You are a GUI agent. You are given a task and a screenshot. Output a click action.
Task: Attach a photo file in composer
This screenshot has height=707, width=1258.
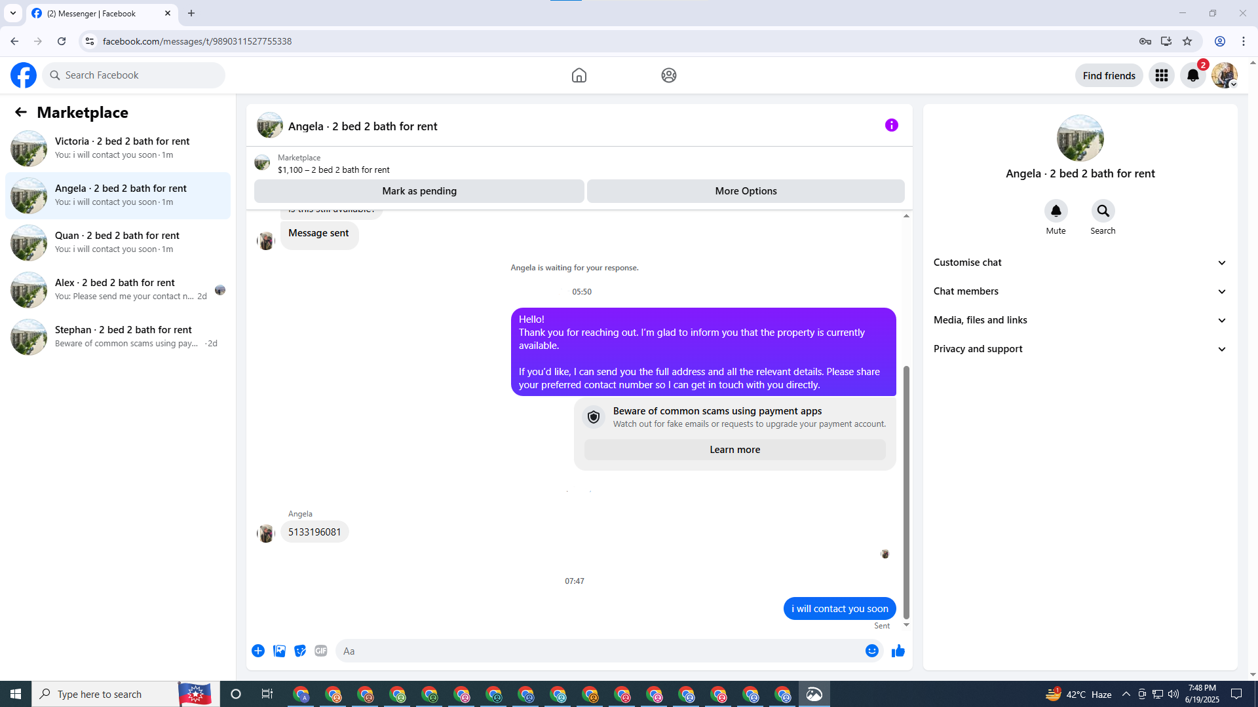pyautogui.click(x=279, y=651)
